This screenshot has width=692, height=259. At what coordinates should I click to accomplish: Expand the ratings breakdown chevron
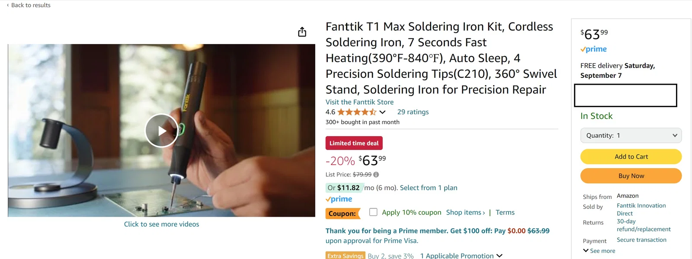pyautogui.click(x=382, y=112)
